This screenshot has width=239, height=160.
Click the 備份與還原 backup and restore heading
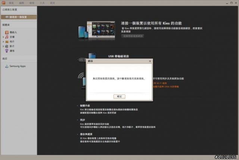point(86,134)
